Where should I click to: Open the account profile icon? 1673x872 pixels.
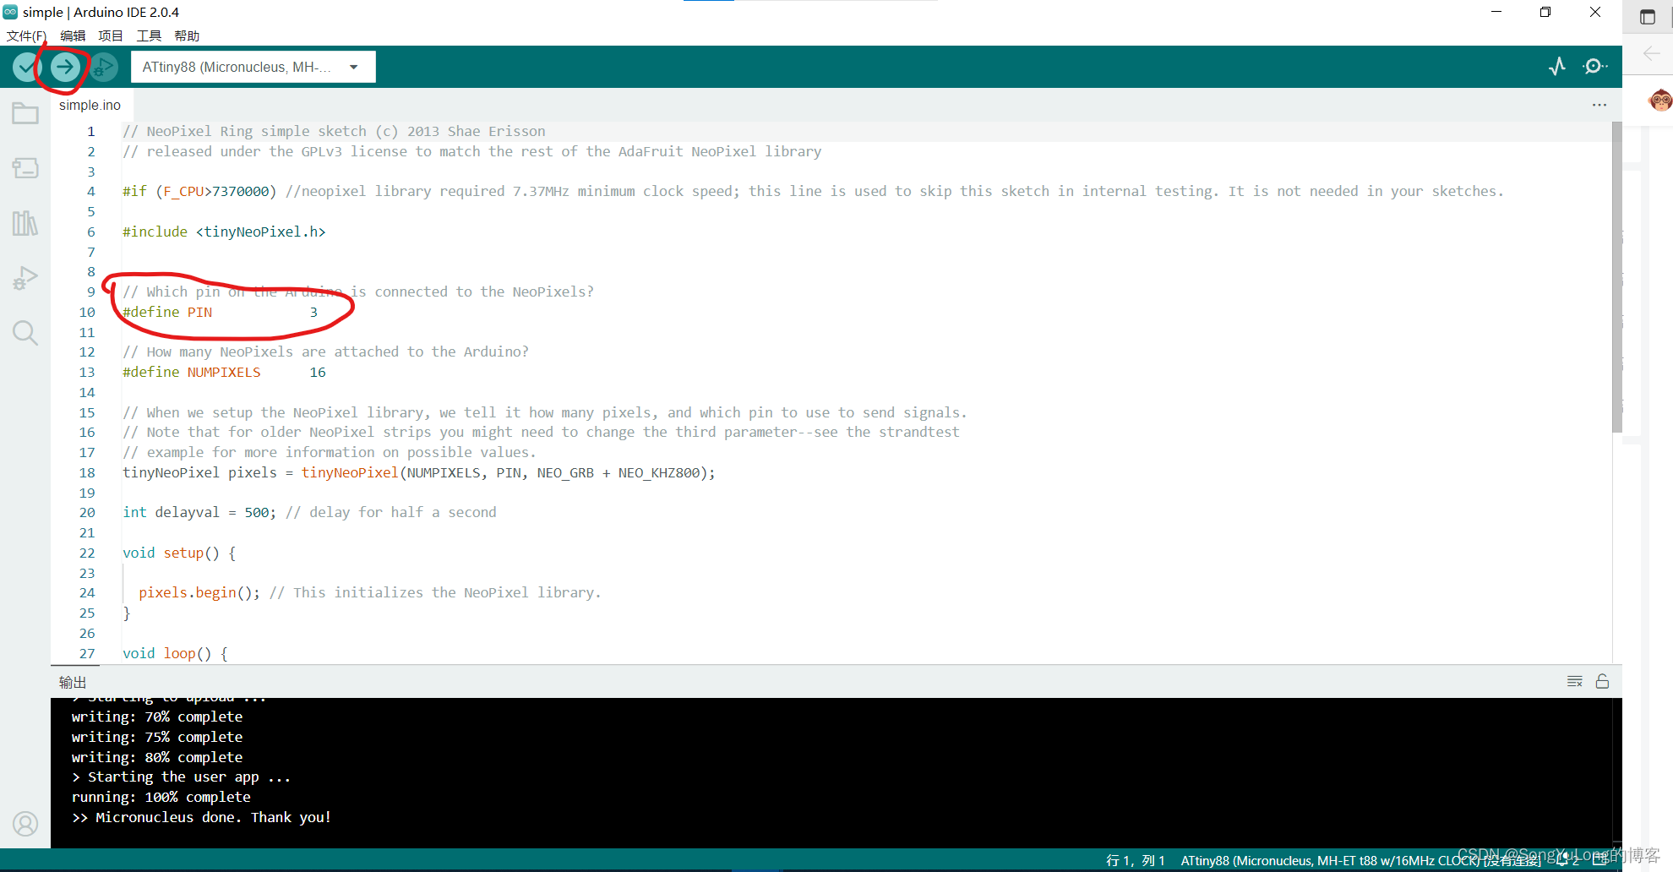click(25, 823)
